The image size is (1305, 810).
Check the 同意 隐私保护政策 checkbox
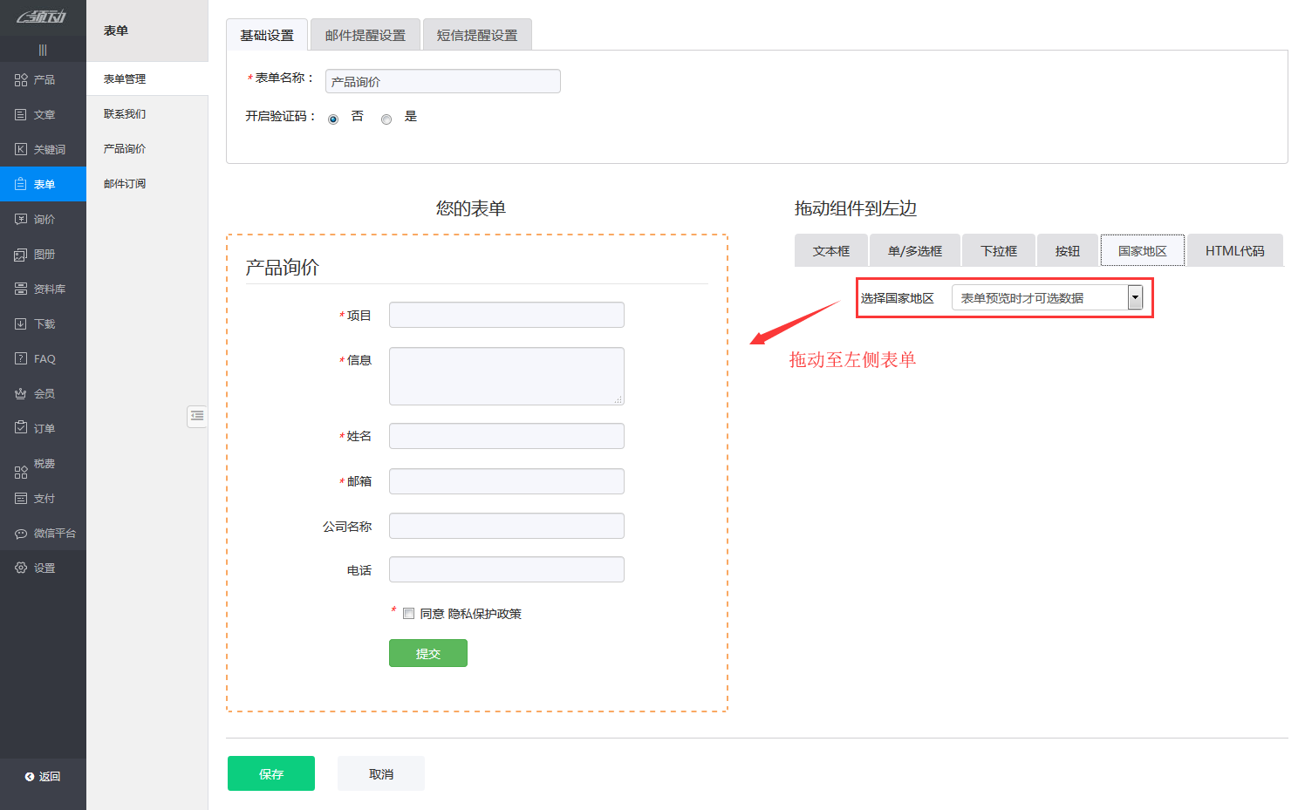[x=408, y=614]
